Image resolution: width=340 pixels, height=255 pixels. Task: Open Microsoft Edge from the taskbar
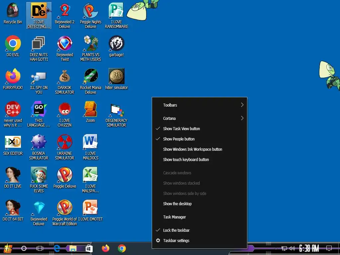tap(57, 248)
